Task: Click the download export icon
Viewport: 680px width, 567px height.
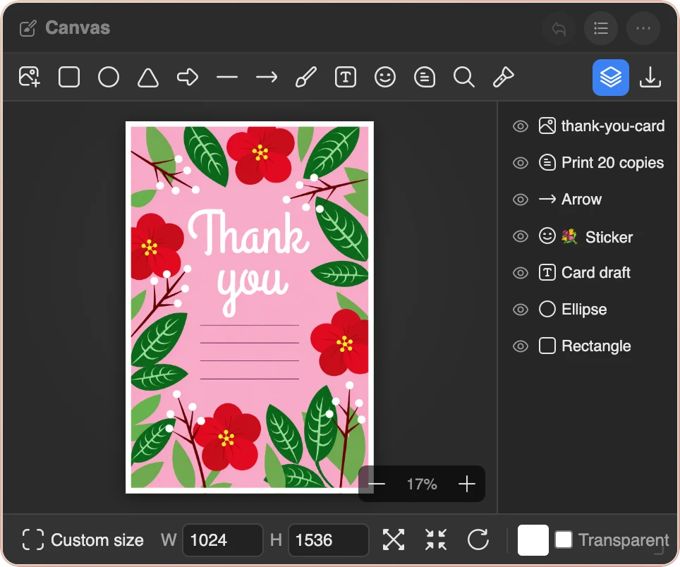Action: 650,77
